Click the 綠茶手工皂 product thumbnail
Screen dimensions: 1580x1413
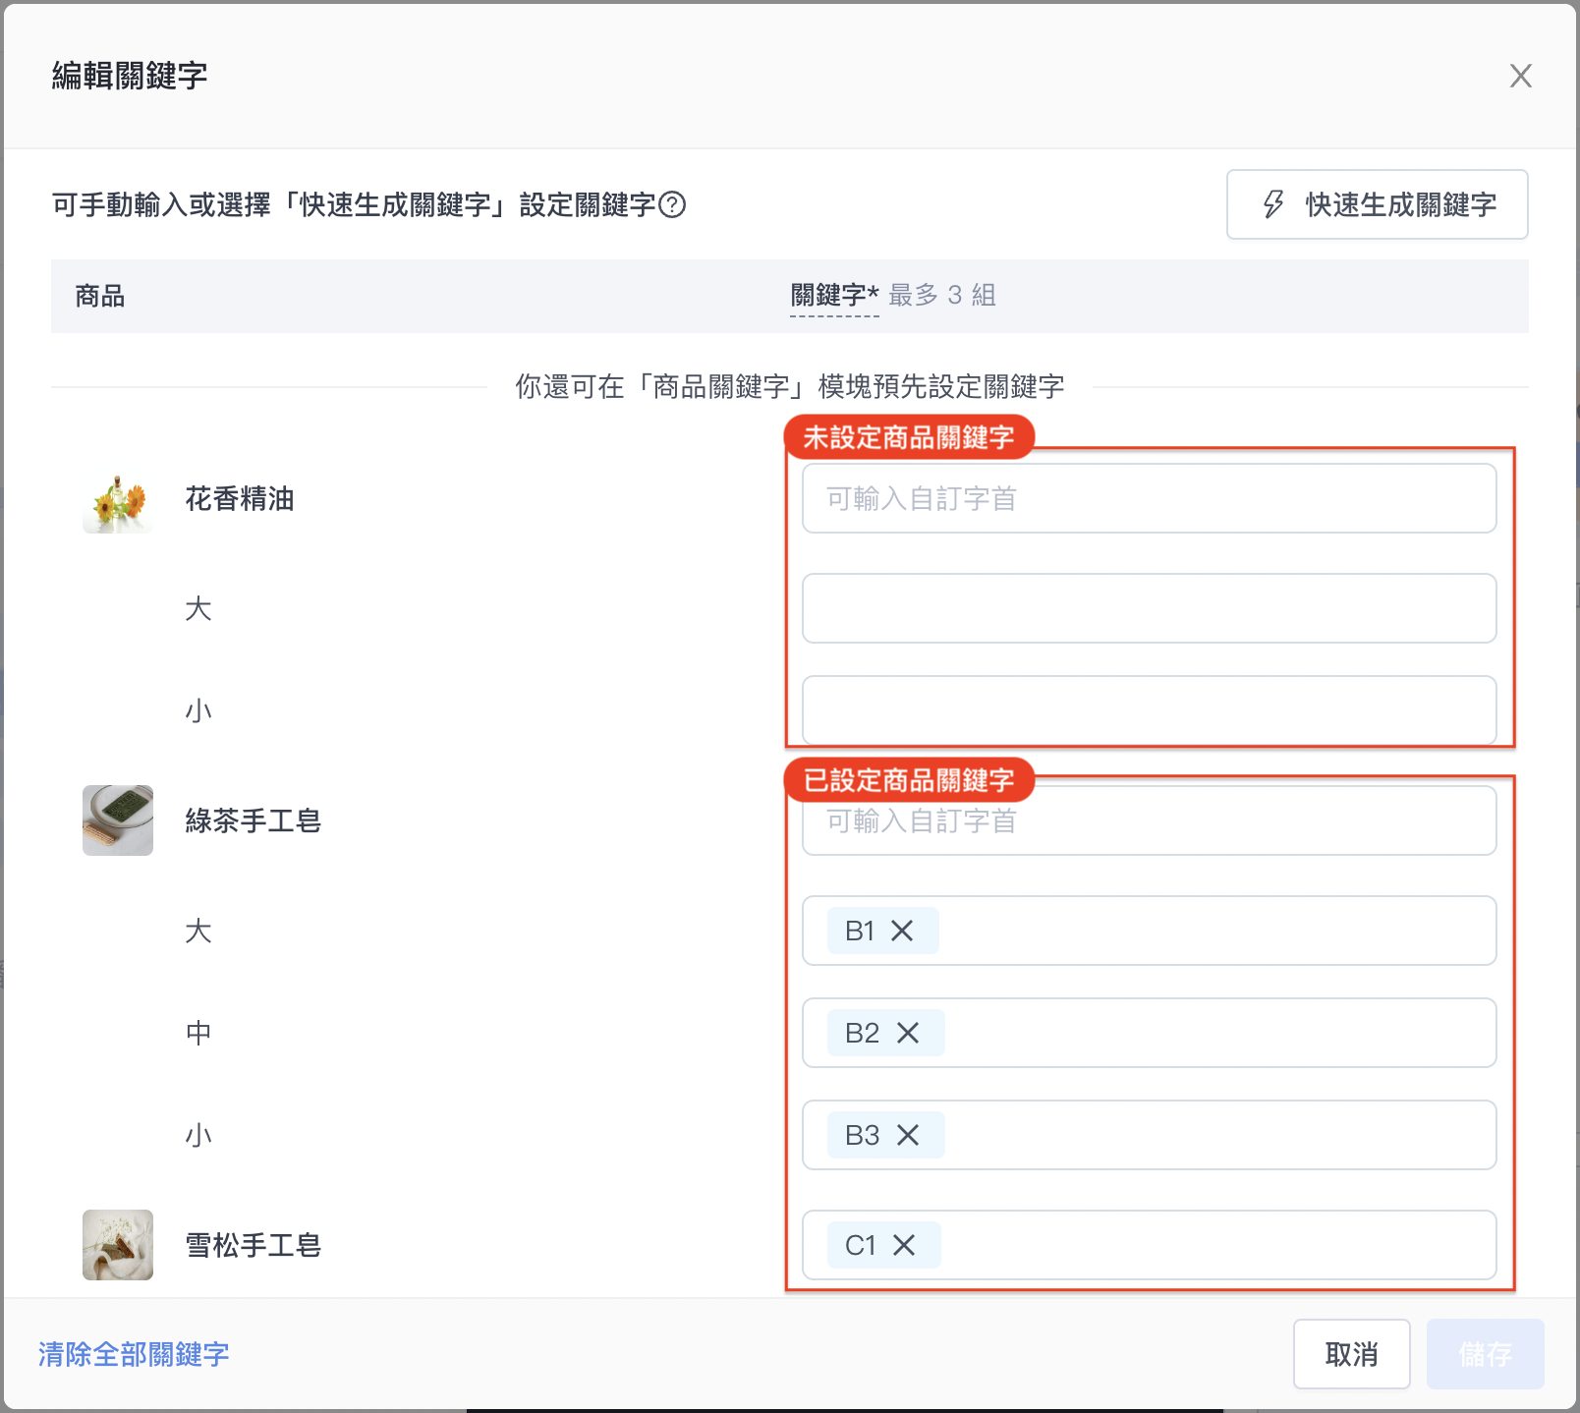[118, 820]
